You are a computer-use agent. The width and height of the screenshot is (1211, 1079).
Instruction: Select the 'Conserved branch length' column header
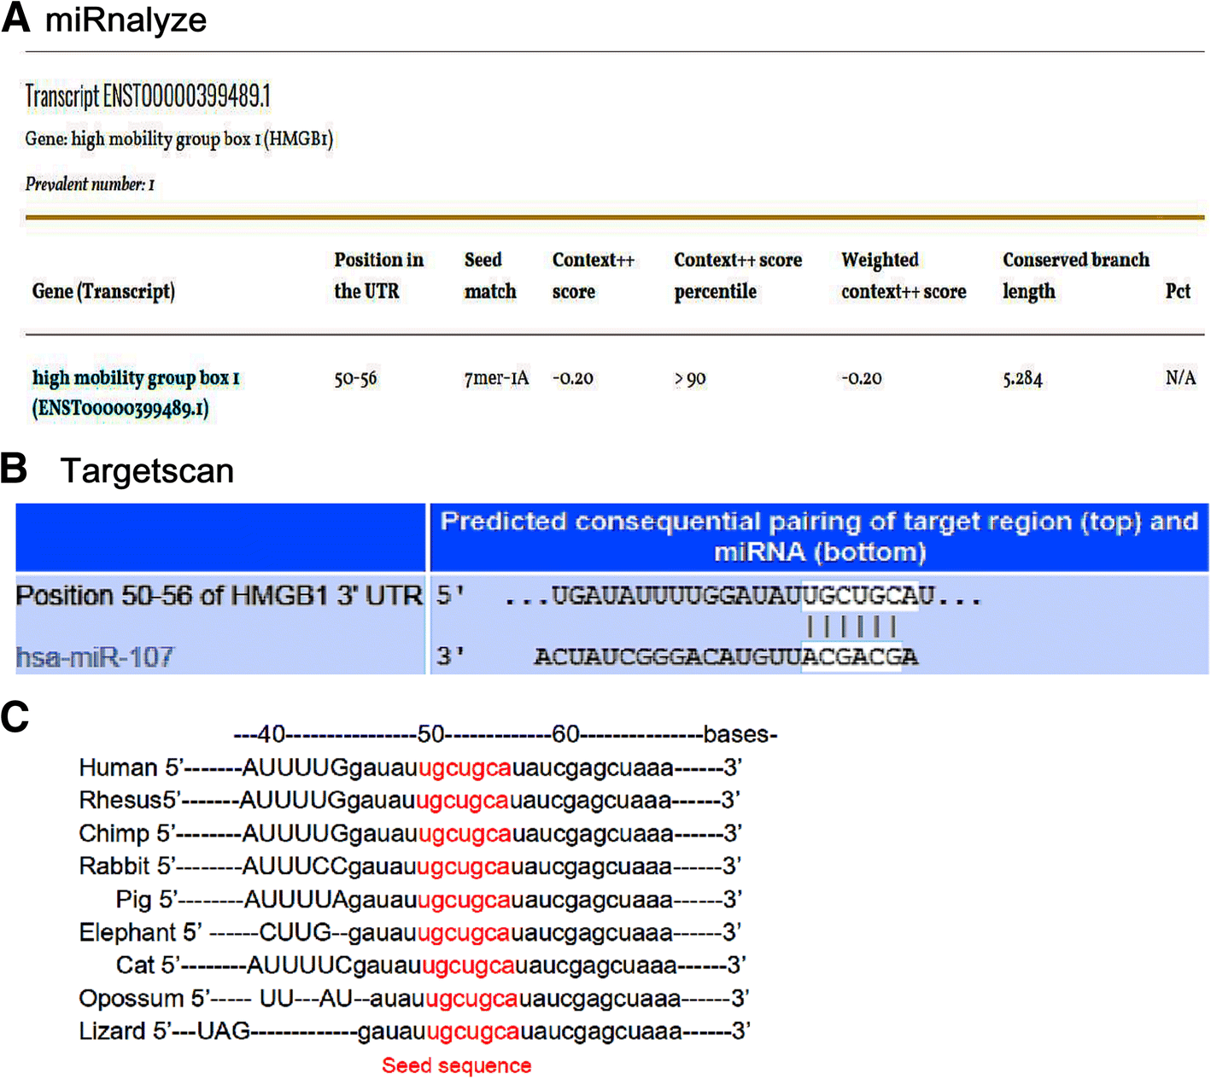coord(1076,276)
